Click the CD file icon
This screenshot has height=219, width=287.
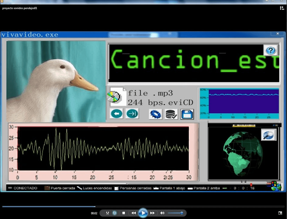116,96
